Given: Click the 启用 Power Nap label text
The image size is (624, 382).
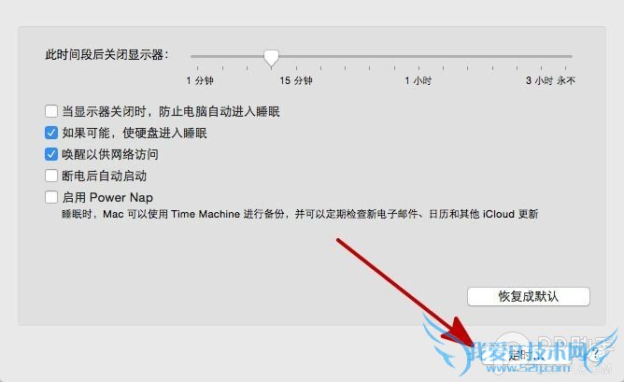Looking at the screenshot, I should pyautogui.click(x=107, y=197).
